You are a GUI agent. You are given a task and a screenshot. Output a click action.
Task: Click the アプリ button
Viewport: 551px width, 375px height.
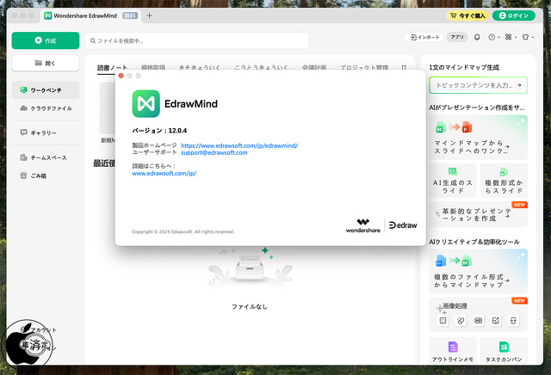point(457,37)
